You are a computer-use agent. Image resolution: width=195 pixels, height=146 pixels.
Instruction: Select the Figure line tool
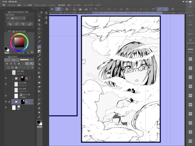(39, 95)
